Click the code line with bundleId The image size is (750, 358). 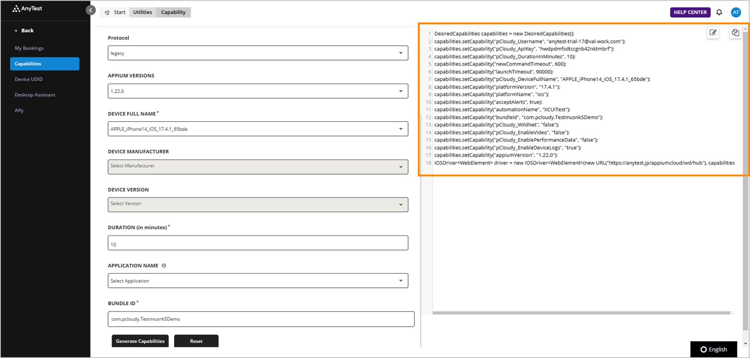point(519,117)
